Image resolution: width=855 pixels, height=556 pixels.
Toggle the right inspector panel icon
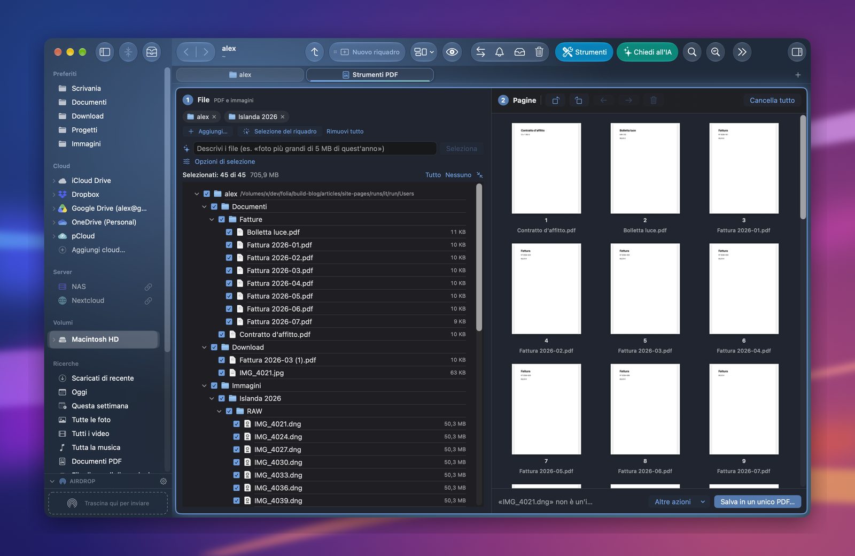(x=797, y=52)
